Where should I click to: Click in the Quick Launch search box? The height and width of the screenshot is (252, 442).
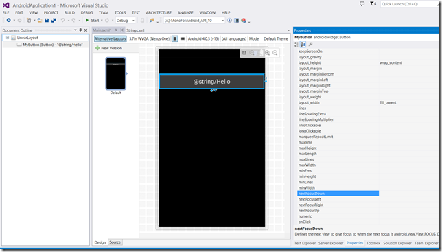tap(409, 4)
